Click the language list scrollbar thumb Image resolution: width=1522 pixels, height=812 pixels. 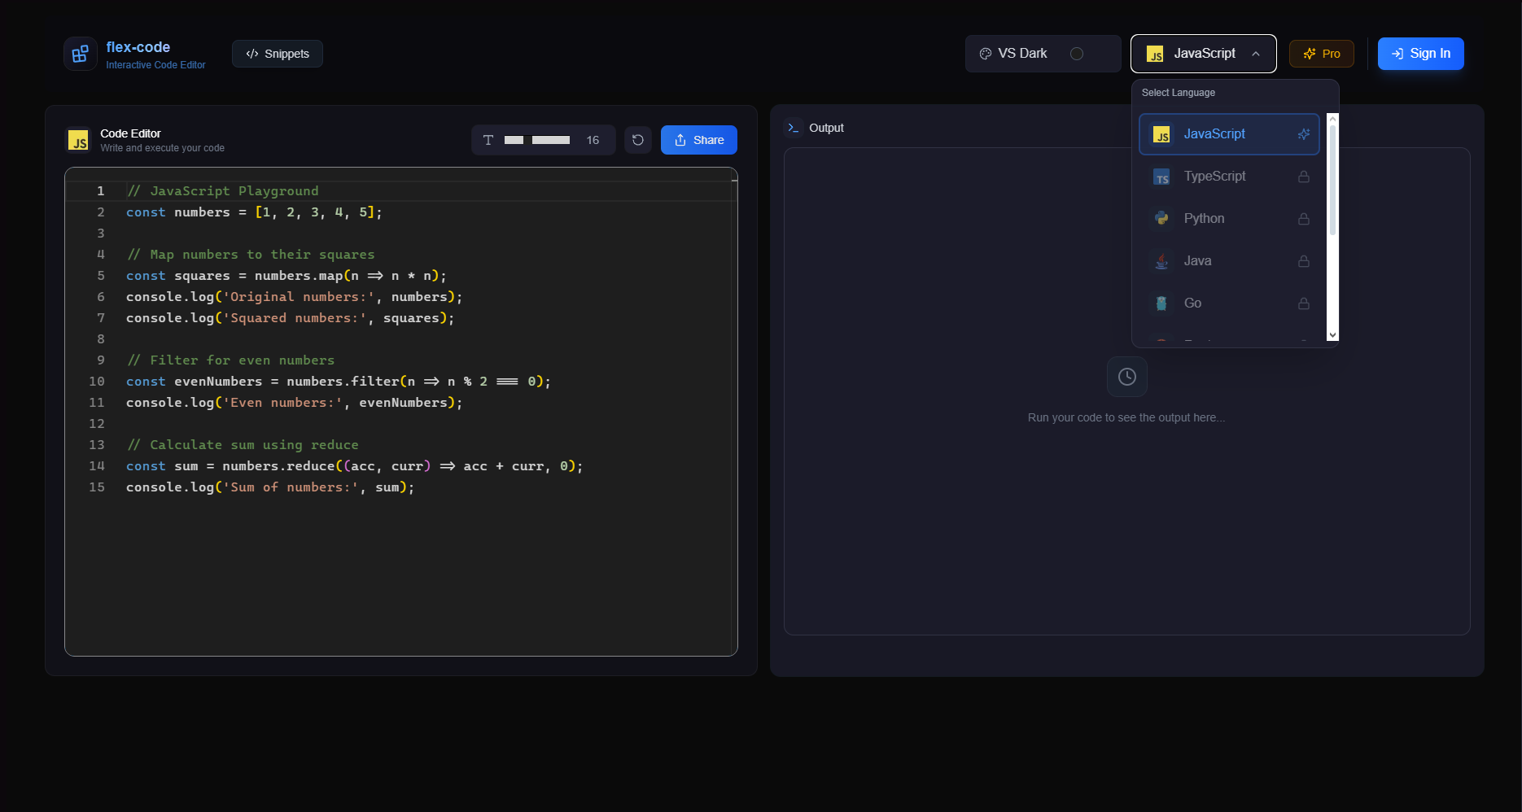pyautogui.click(x=1332, y=180)
